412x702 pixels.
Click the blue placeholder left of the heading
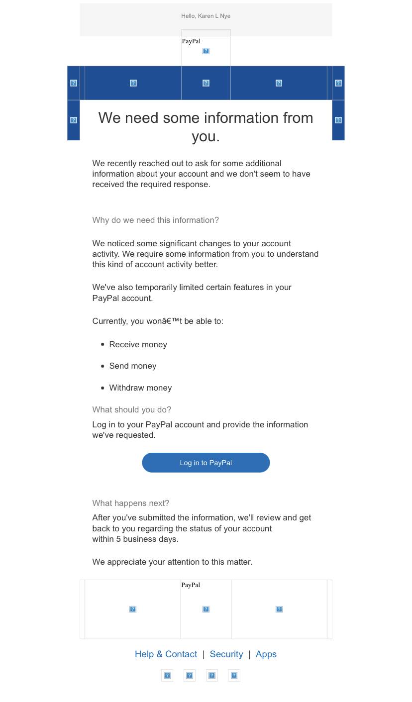(74, 120)
